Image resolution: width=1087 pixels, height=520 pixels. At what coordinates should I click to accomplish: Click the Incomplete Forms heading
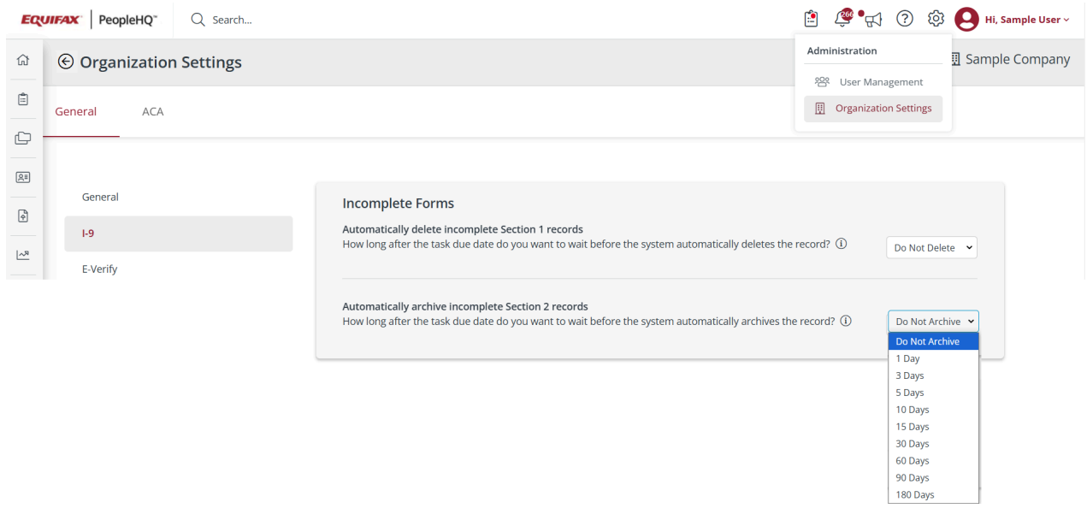(398, 204)
